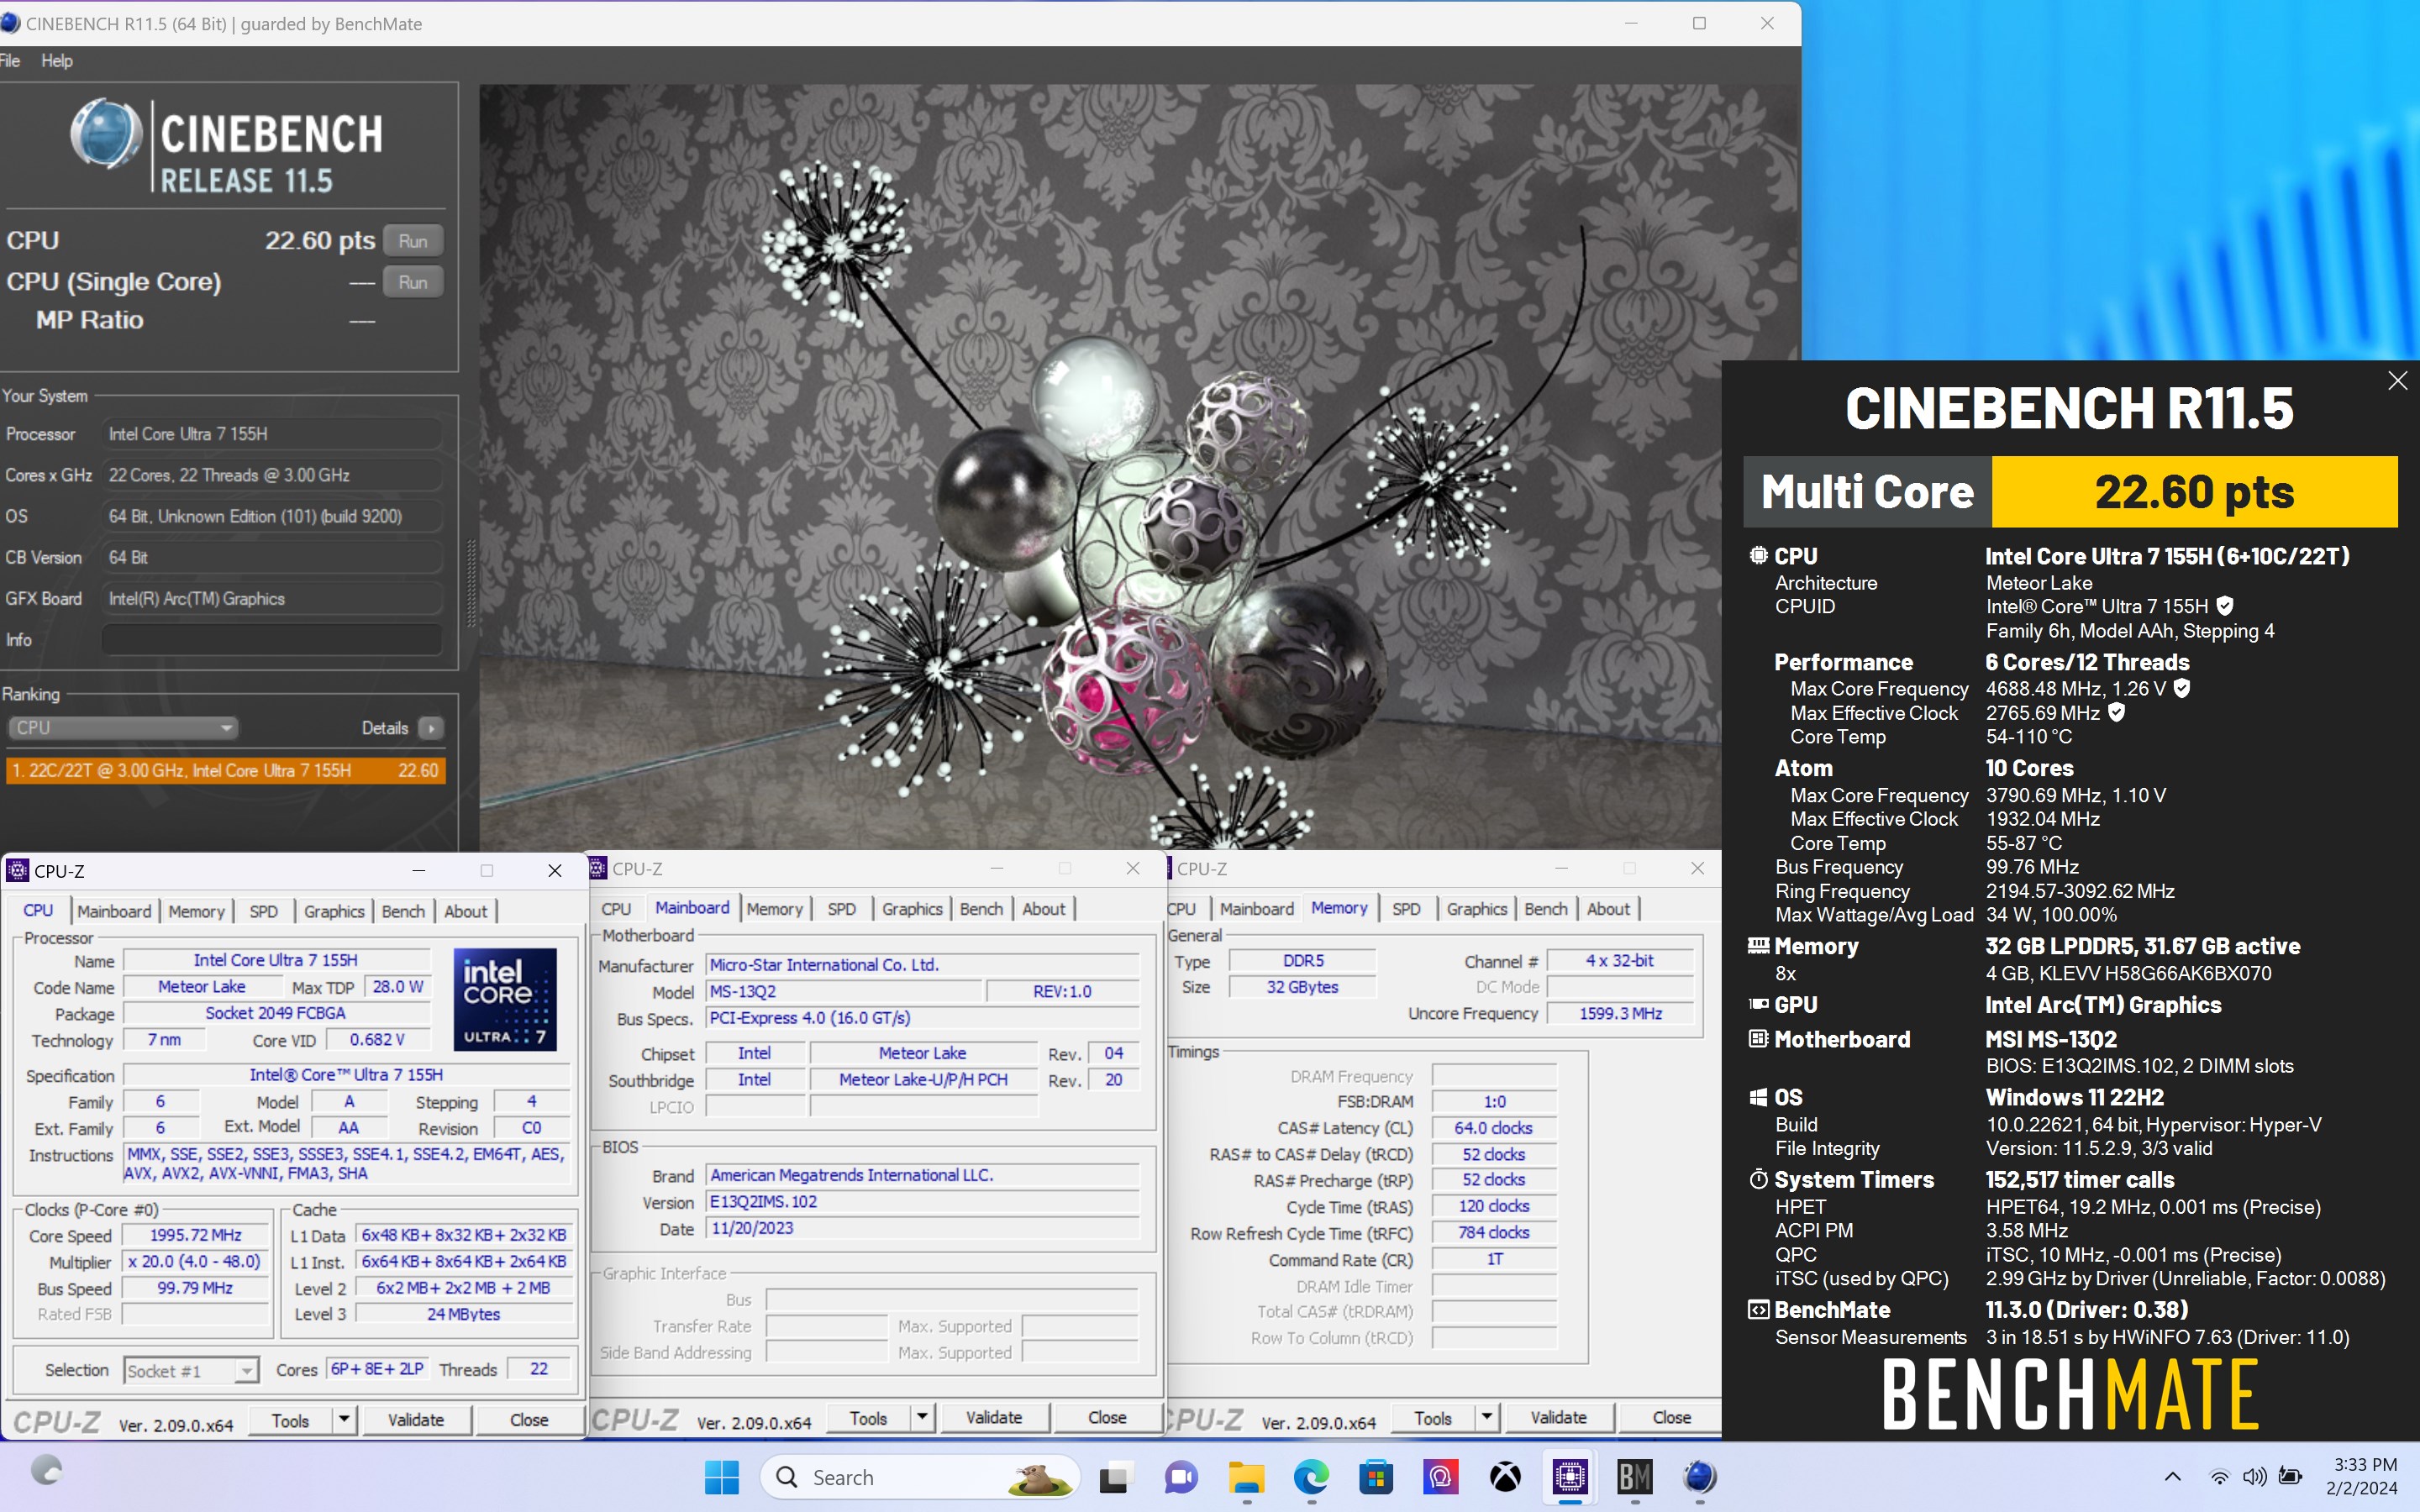Open the Chat app on taskbar
This screenshot has height=1512, width=2420.
pyautogui.click(x=1180, y=1477)
